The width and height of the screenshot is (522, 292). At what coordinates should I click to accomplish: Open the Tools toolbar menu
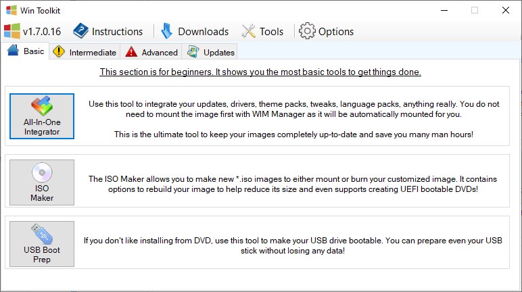pos(262,31)
